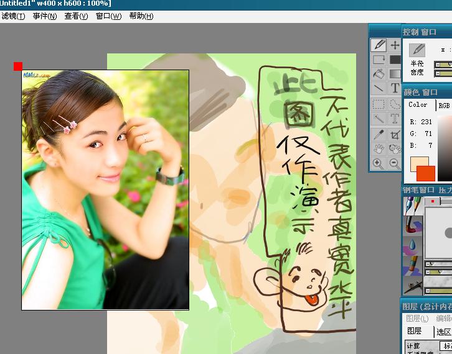Choose the rectangle shape tool
This screenshot has height=354, width=452.
(379, 60)
